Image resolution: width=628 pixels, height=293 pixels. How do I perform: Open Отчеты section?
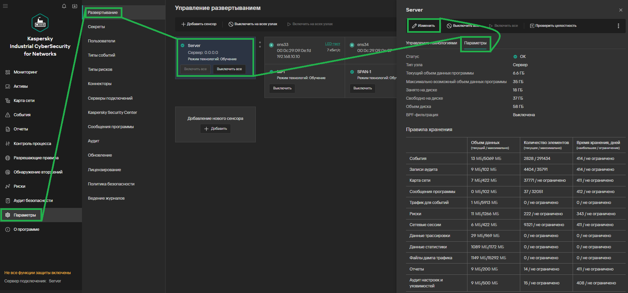pyautogui.click(x=21, y=129)
